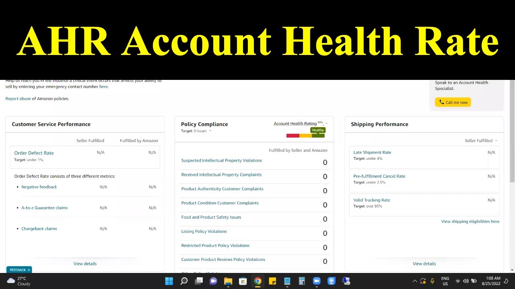The width and height of the screenshot is (515, 289).
Task: Open Product Authenticity Customer Complaints
Action: pos(222,189)
